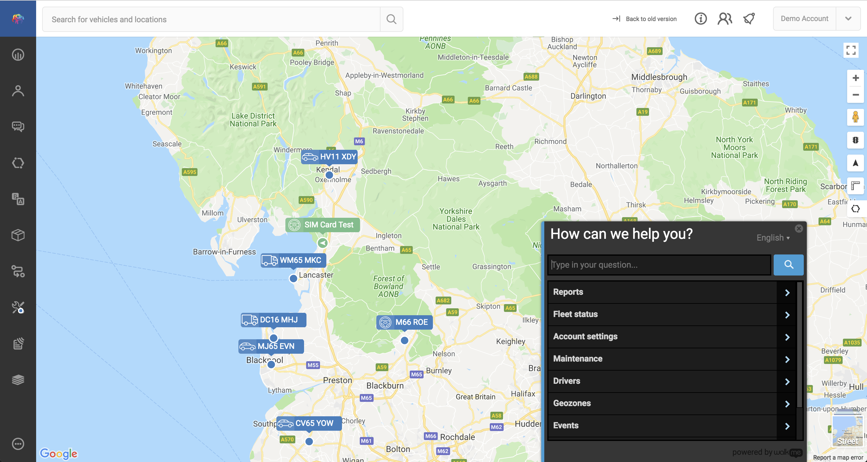
Task: Open the maintenance tools icon in sidebar
Action: point(18,307)
